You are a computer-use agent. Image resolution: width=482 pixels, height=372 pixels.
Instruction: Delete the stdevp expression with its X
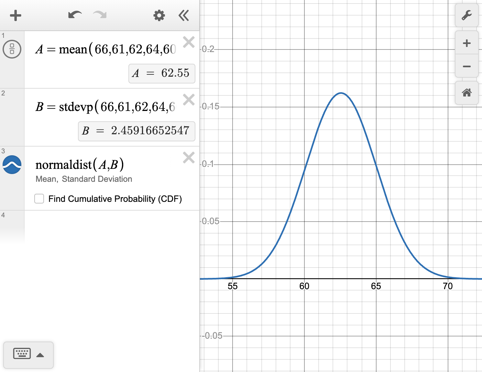coord(189,99)
